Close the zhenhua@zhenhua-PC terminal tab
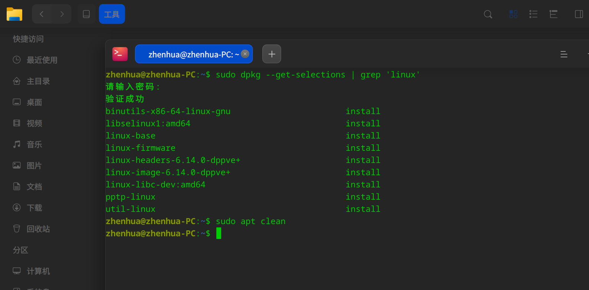 [x=245, y=54]
